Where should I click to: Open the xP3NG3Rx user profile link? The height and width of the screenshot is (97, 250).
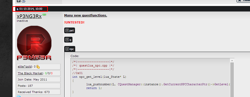click(x=29, y=16)
